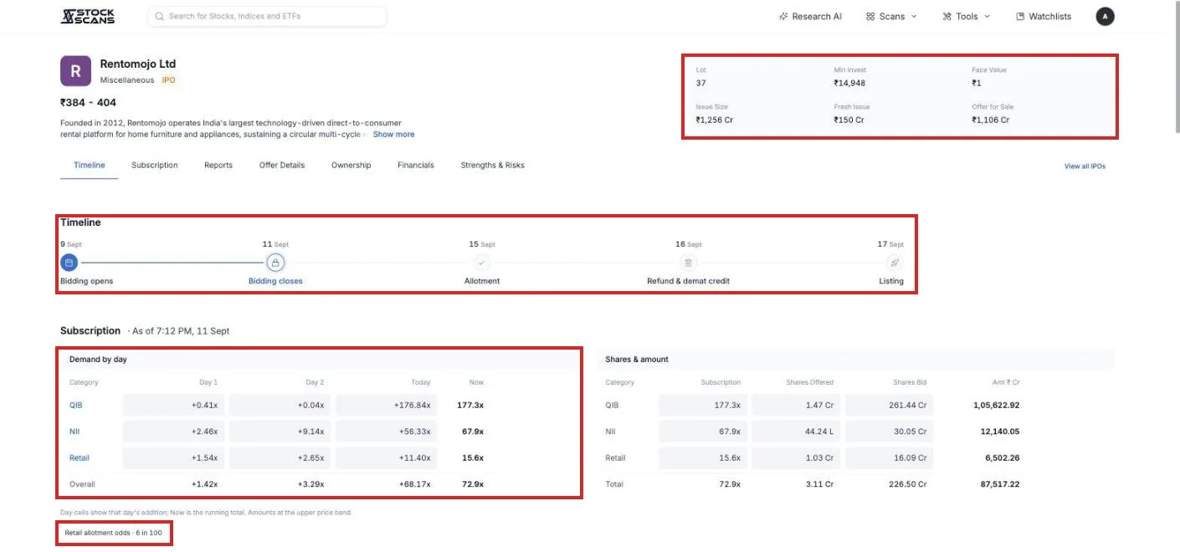
Task: Click the Refund & demat credit icon
Action: pos(688,263)
